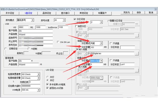This screenshot has height=105, width=158.
Task: Select the 显示接口 tab
Action: pos(65,13)
